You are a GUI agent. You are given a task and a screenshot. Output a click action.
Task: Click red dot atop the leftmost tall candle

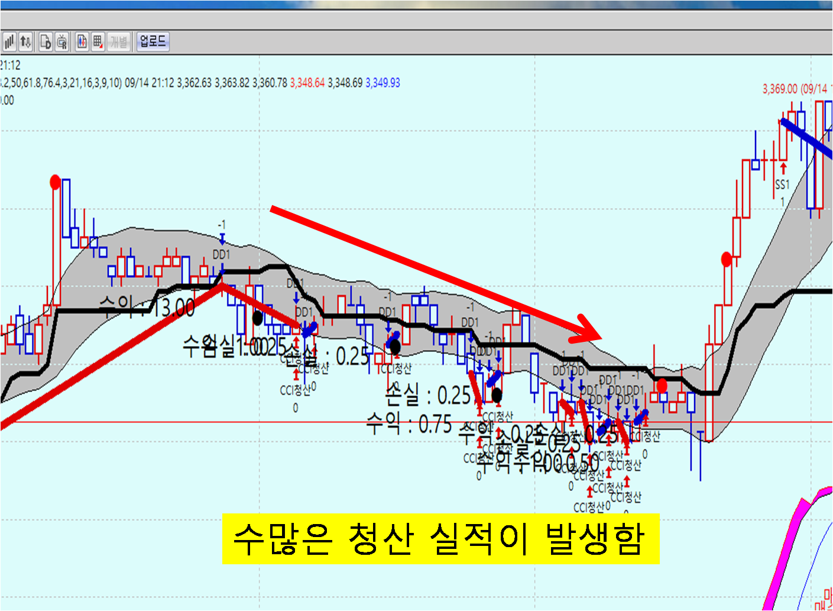55,182
